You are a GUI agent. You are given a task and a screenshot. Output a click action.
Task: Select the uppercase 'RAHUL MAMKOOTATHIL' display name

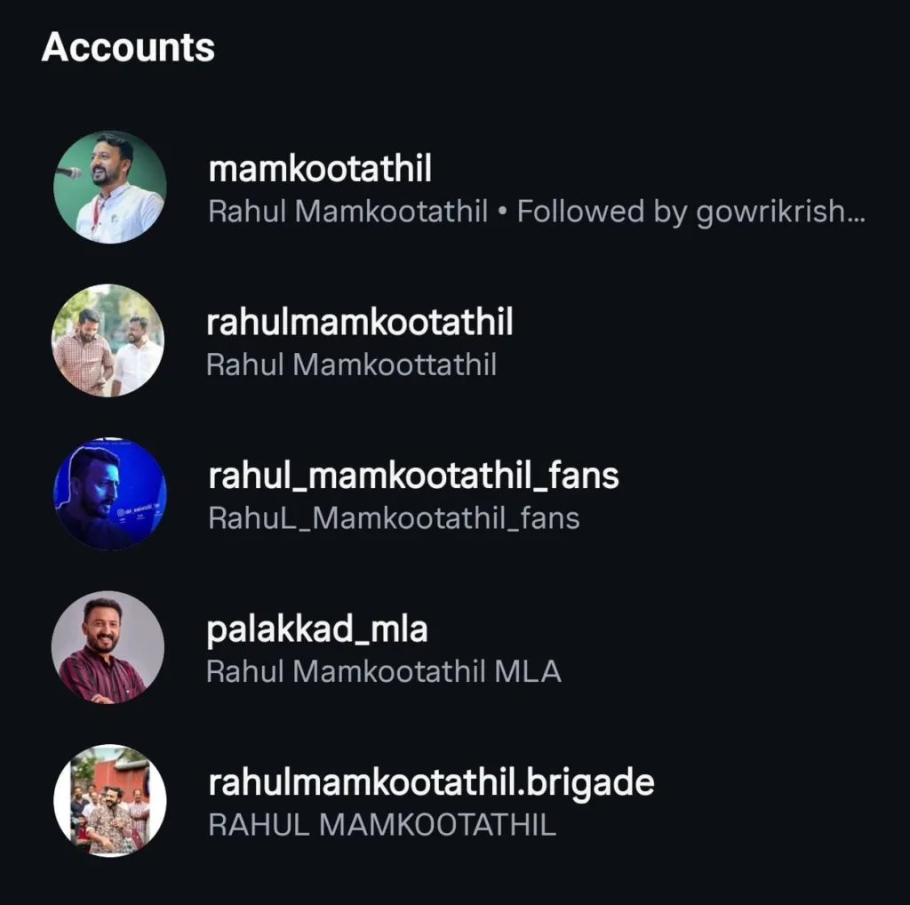coord(381,825)
